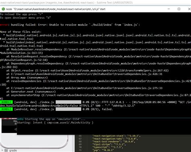Click "at Generator.next (<anonymous>)" stack line
This screenshot has height=152, width=191.
31,92
